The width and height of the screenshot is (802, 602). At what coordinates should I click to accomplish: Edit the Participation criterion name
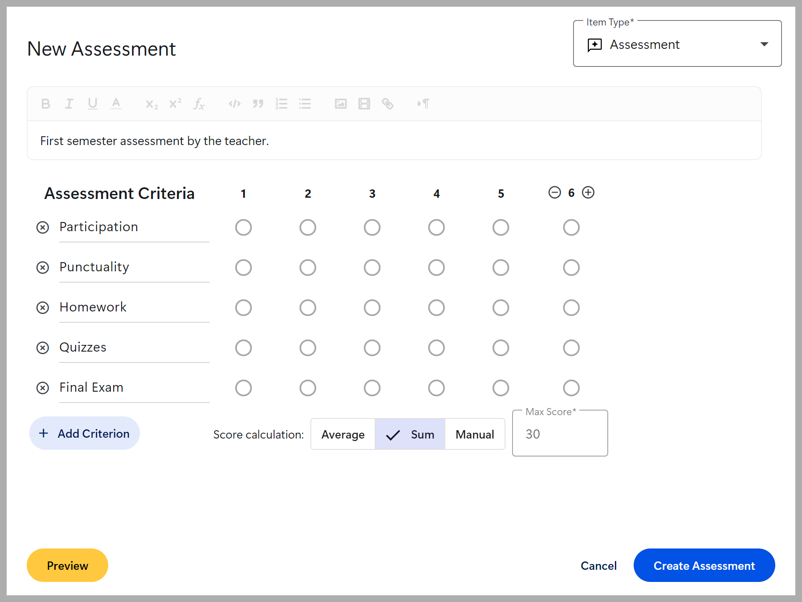[x=134, y=227]
